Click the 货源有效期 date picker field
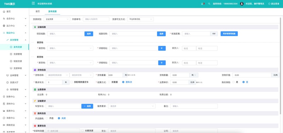283x133 pixels. tap(63, 131)
